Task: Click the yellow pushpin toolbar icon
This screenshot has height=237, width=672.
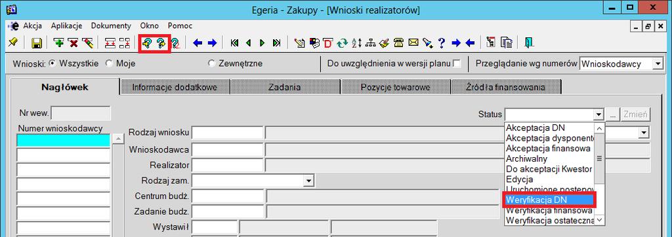Action: pos(13,43)
